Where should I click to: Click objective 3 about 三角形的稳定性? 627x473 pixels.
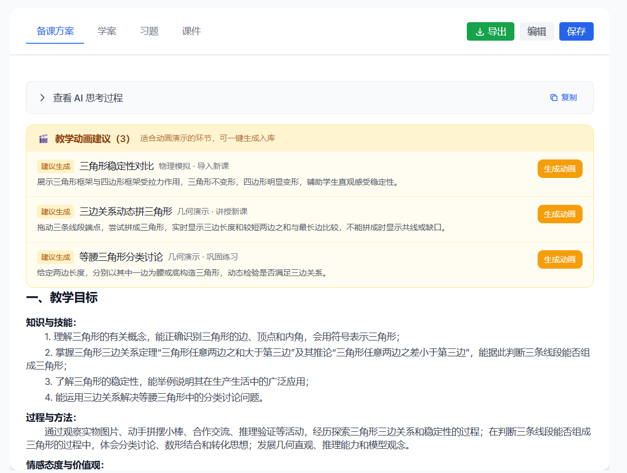[177, 382]
